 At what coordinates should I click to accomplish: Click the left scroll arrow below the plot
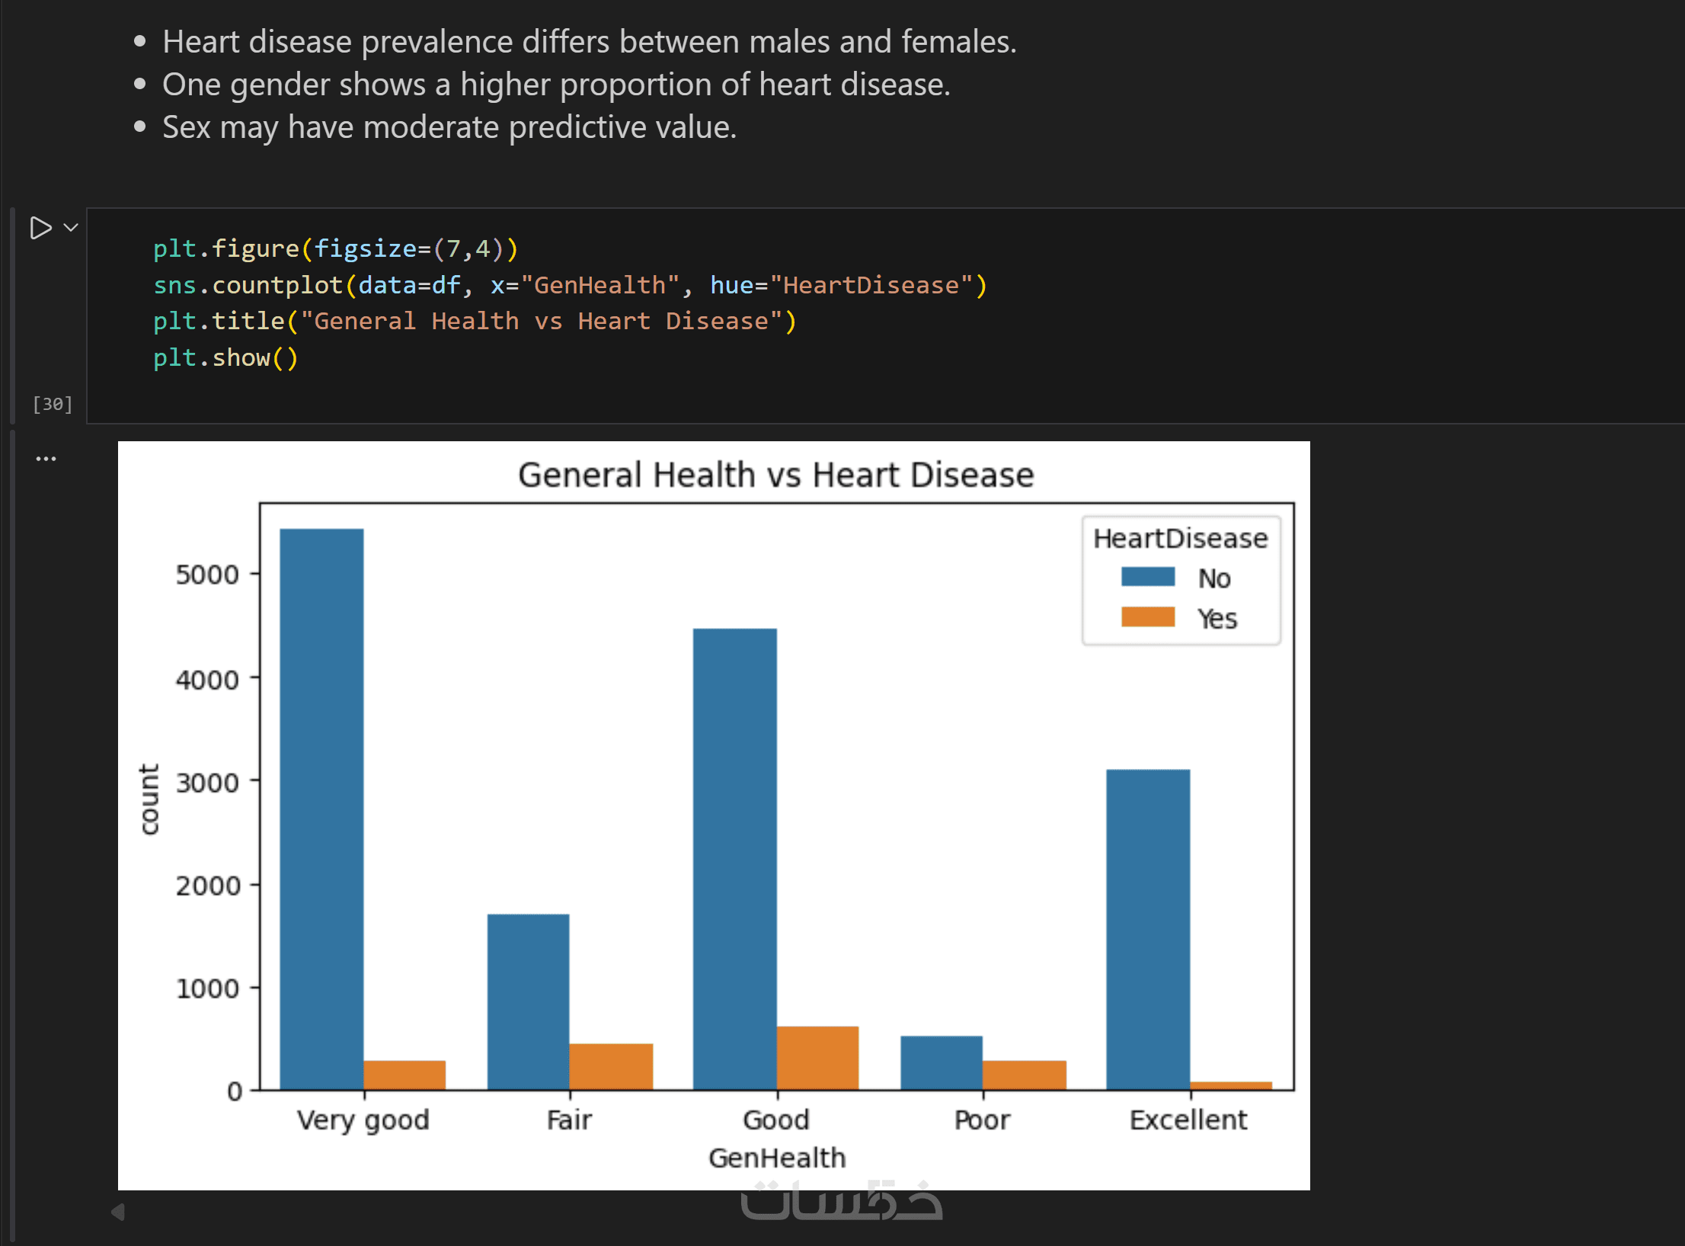pos(118,1212)
